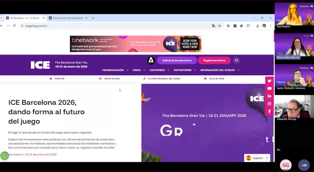Open a new browser tab
Image resolution: width=314 pixels, height=172 pixels.
pyautogui.click(x=93, y=18)
